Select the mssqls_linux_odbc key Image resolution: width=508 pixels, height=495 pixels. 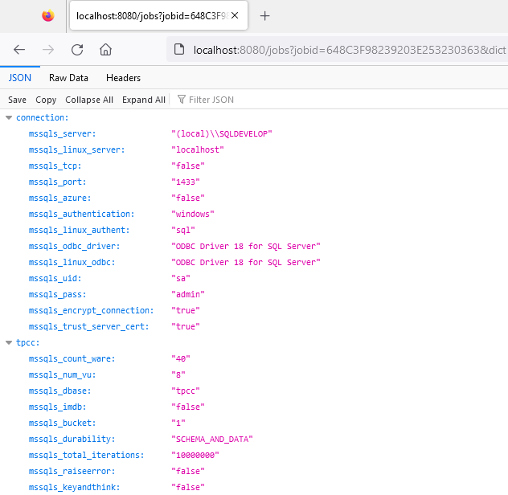[x=72, y=262]
